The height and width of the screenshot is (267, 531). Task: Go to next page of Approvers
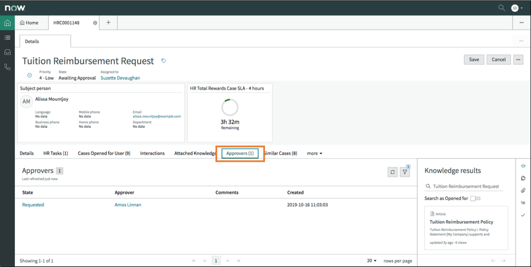(x=227, y=261)
